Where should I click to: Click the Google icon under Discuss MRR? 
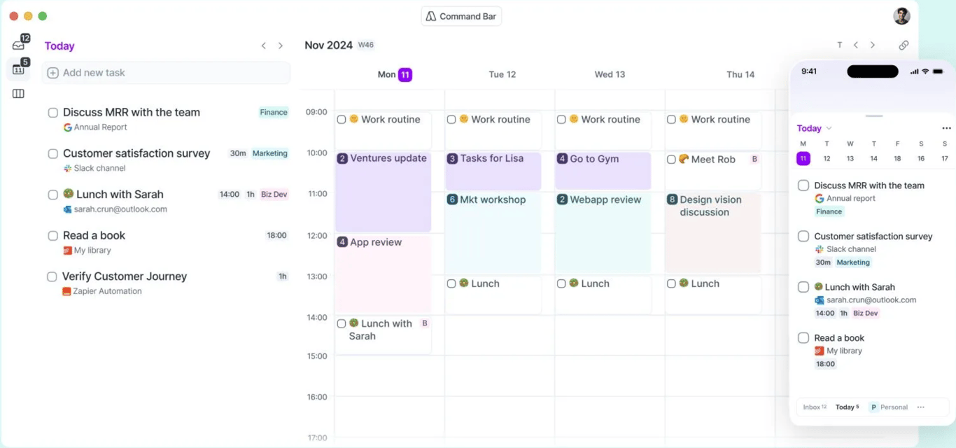(66, 127)
